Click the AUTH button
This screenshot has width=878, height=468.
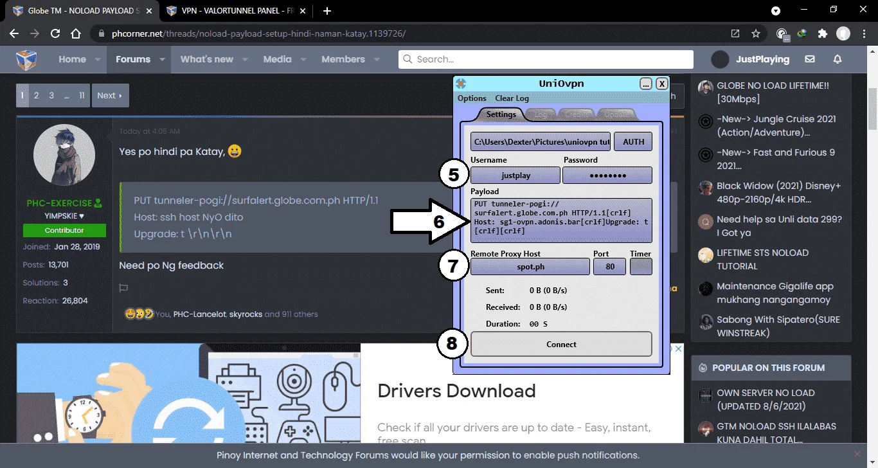click(x=633, y=141)
